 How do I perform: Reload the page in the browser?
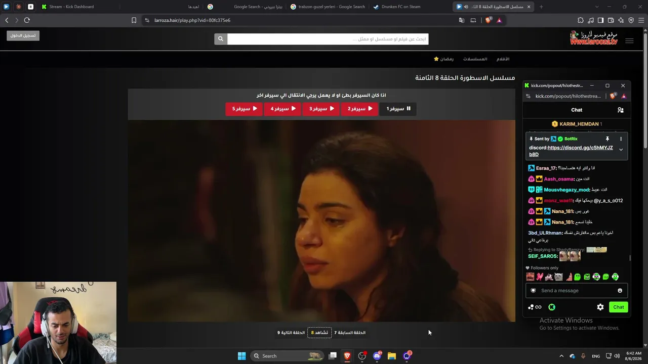click(27, 20)
